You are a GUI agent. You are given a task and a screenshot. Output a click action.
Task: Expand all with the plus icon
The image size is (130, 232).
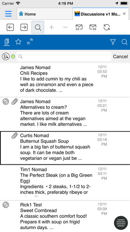51,27
